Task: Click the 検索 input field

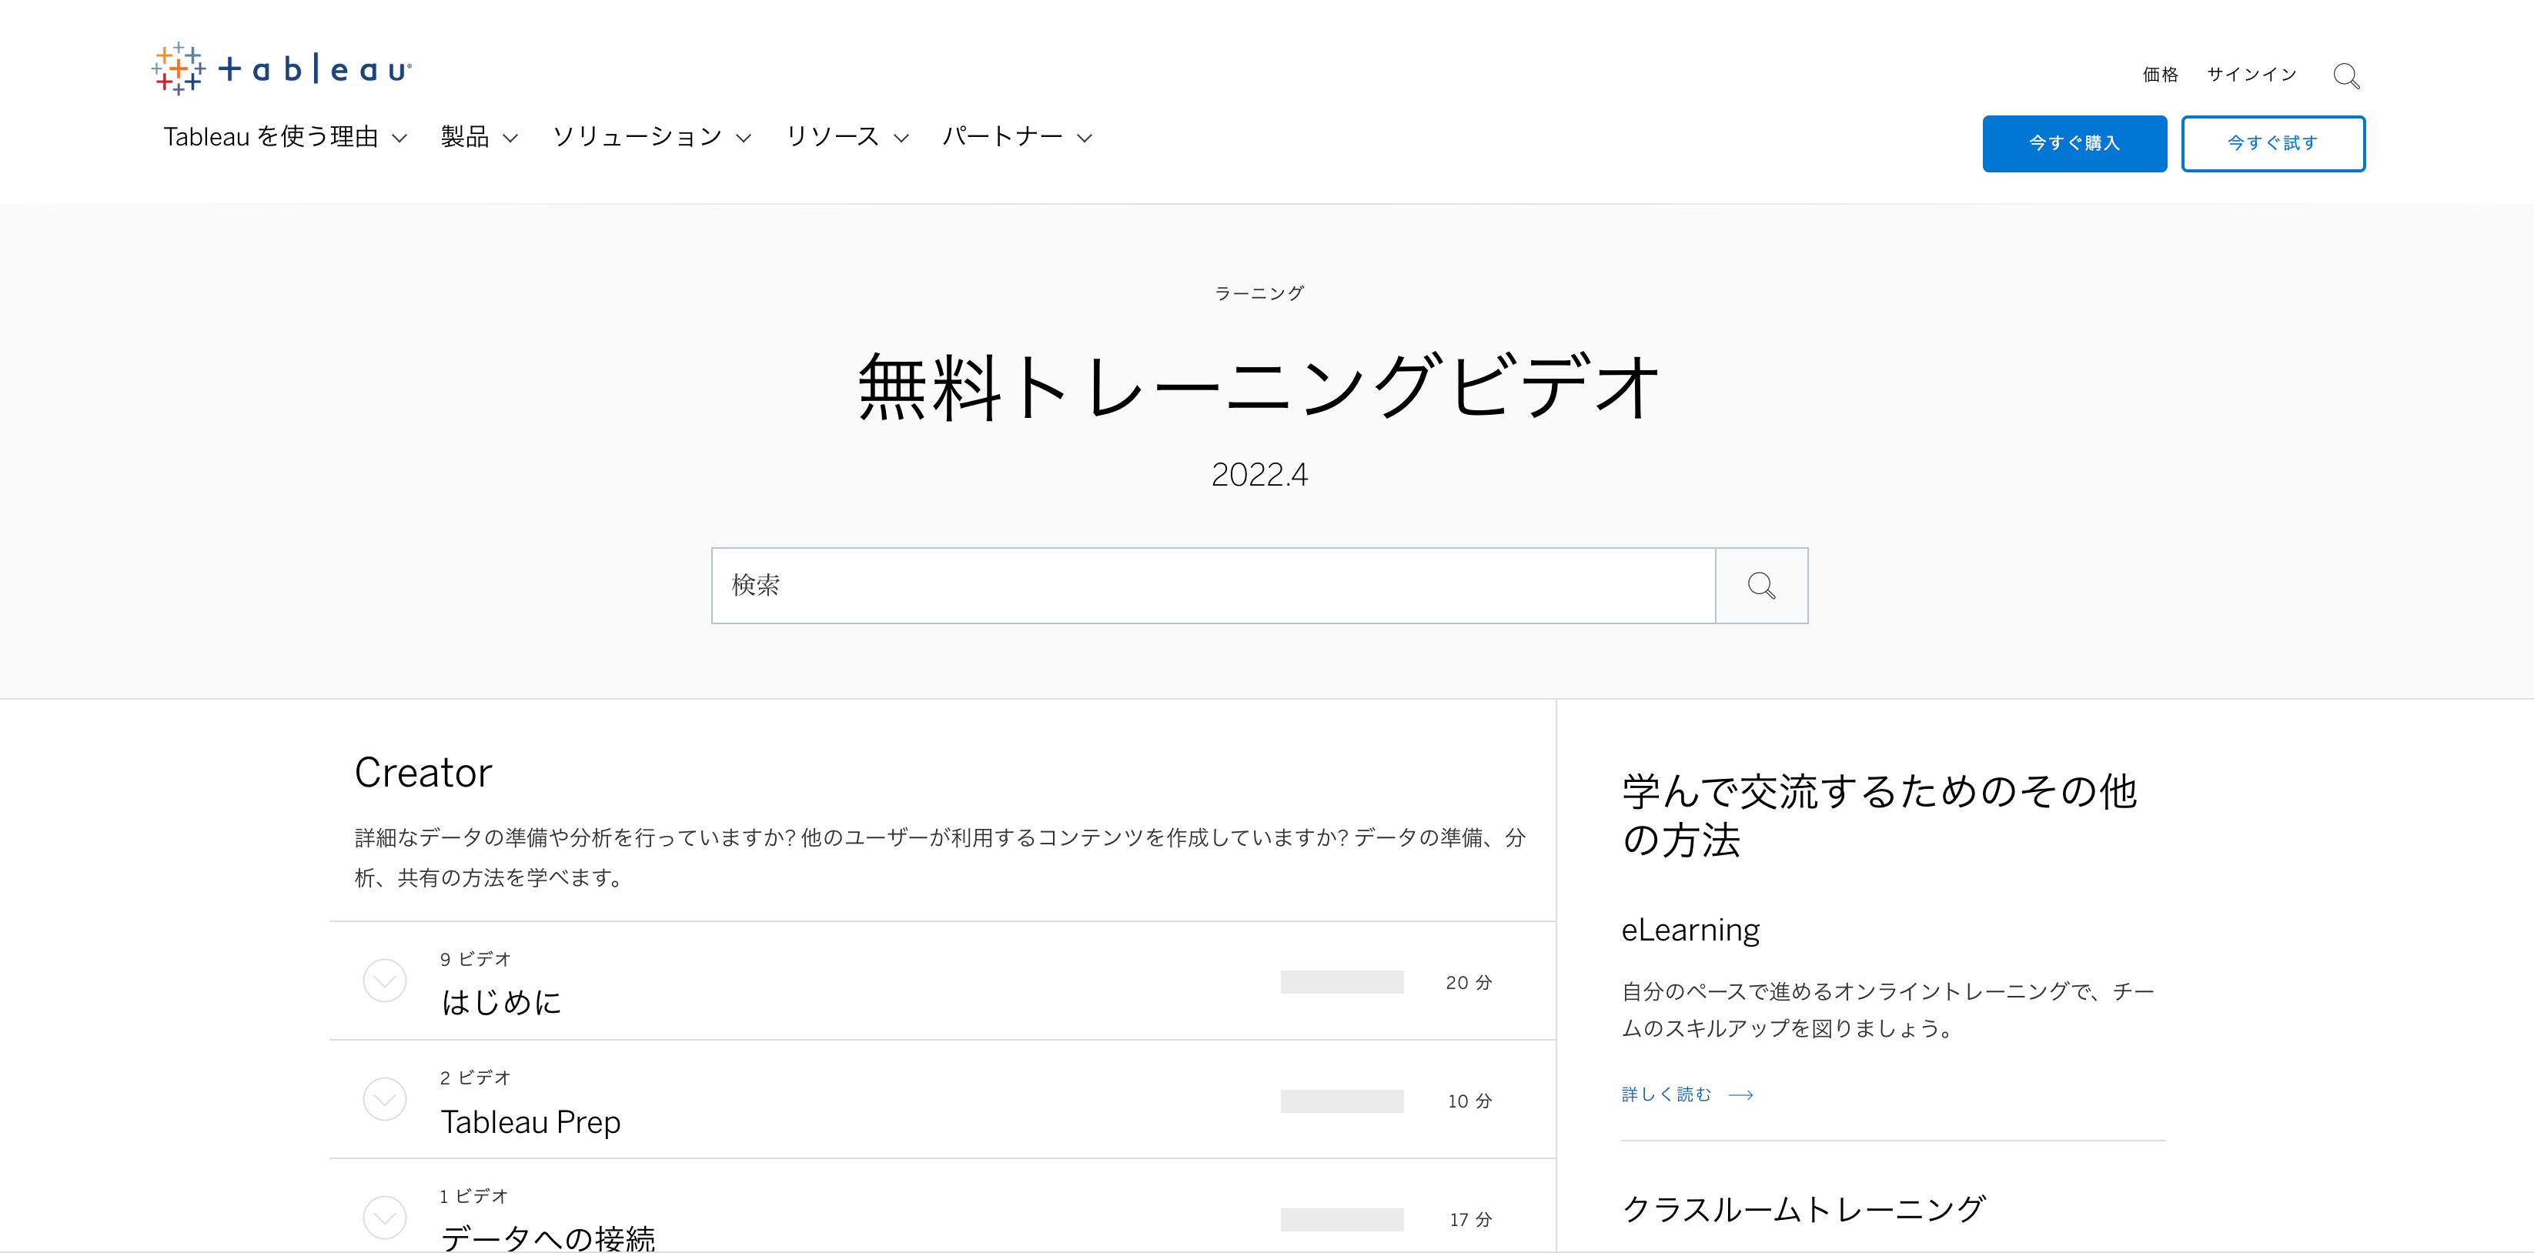Action: click(1214, 585)
